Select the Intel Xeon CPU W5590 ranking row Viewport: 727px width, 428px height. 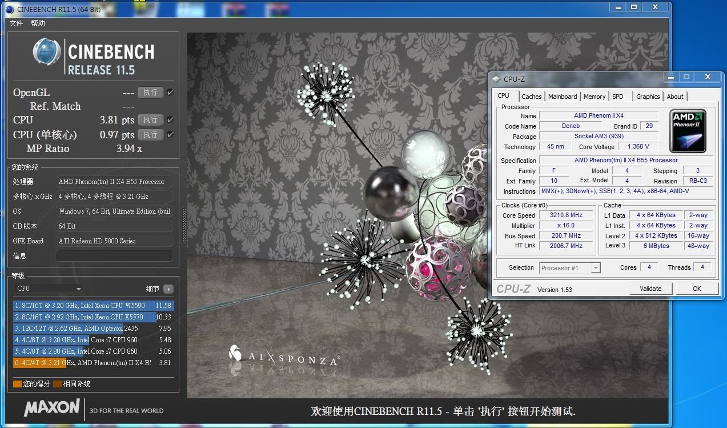point(94,306)
